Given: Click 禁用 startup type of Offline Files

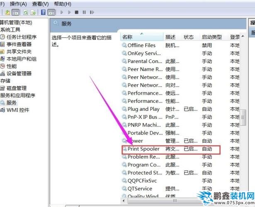Looking at the screenshot, I should pyautogui.click(x=207, y=45).
